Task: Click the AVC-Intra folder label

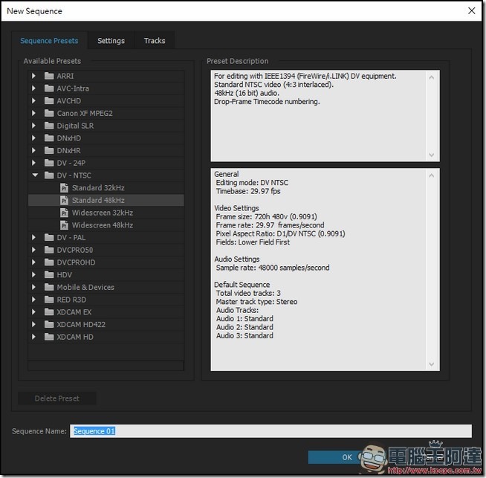Action: [73, 88]
